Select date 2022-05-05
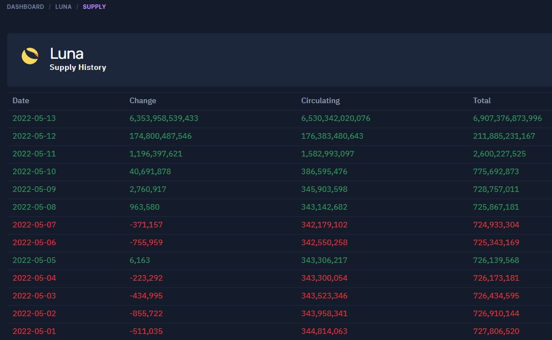 34,260
